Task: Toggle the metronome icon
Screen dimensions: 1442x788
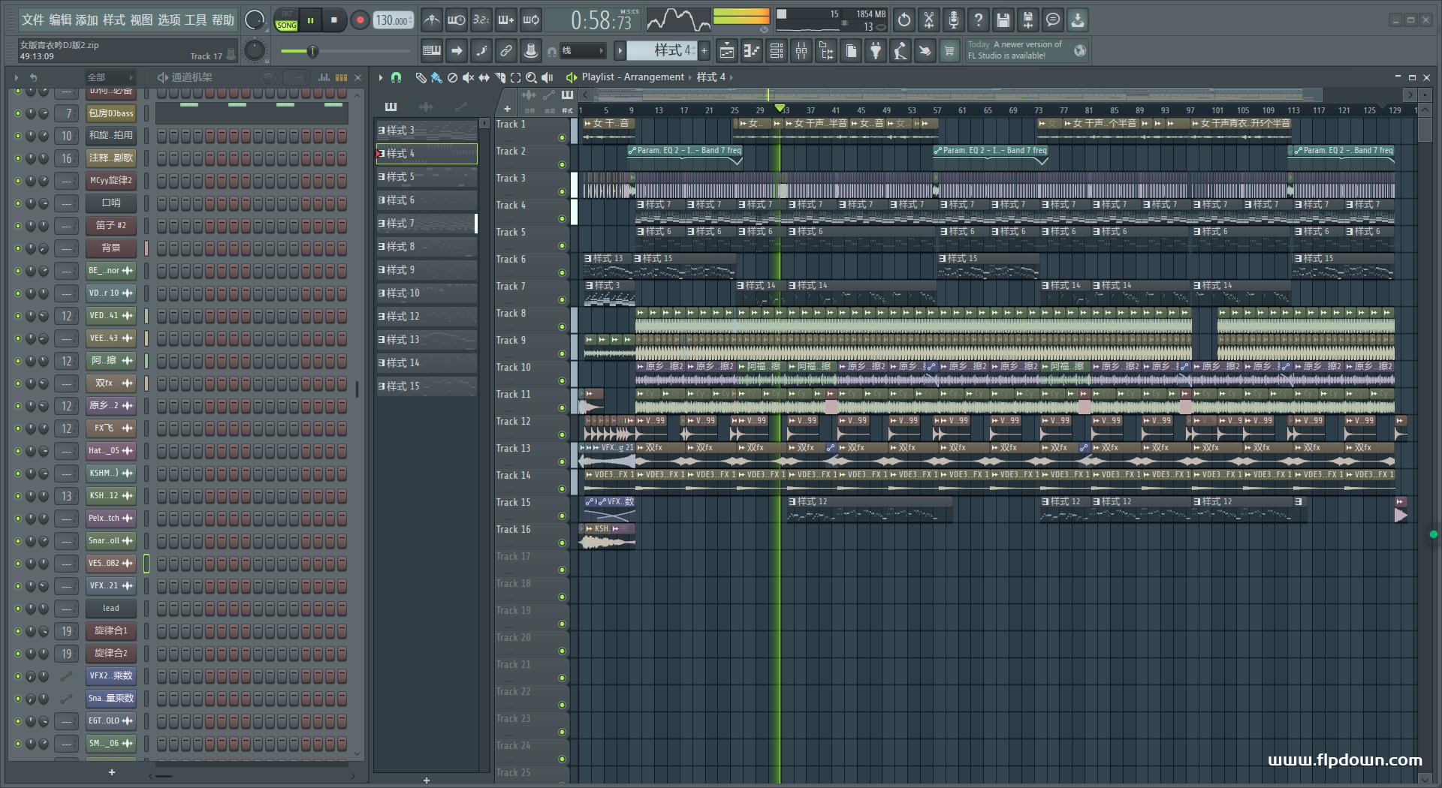Action: pyautogui.click(x=431, y=20)
